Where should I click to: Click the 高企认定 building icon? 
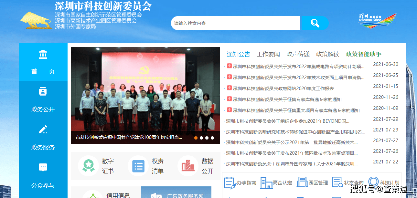tap(266, 182)
